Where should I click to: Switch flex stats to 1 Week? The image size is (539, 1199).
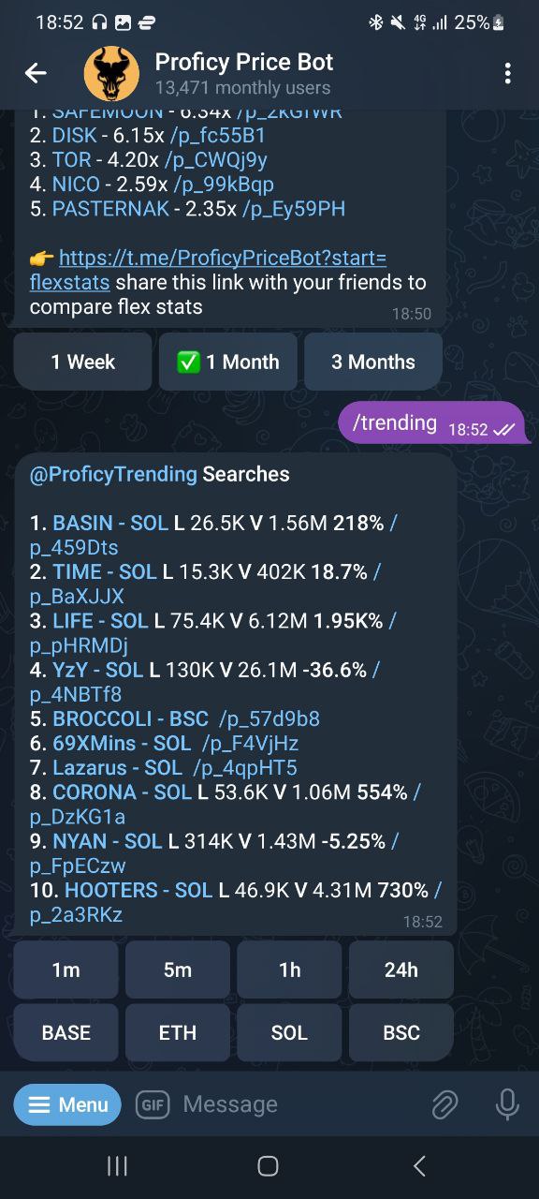coord(82,362)
